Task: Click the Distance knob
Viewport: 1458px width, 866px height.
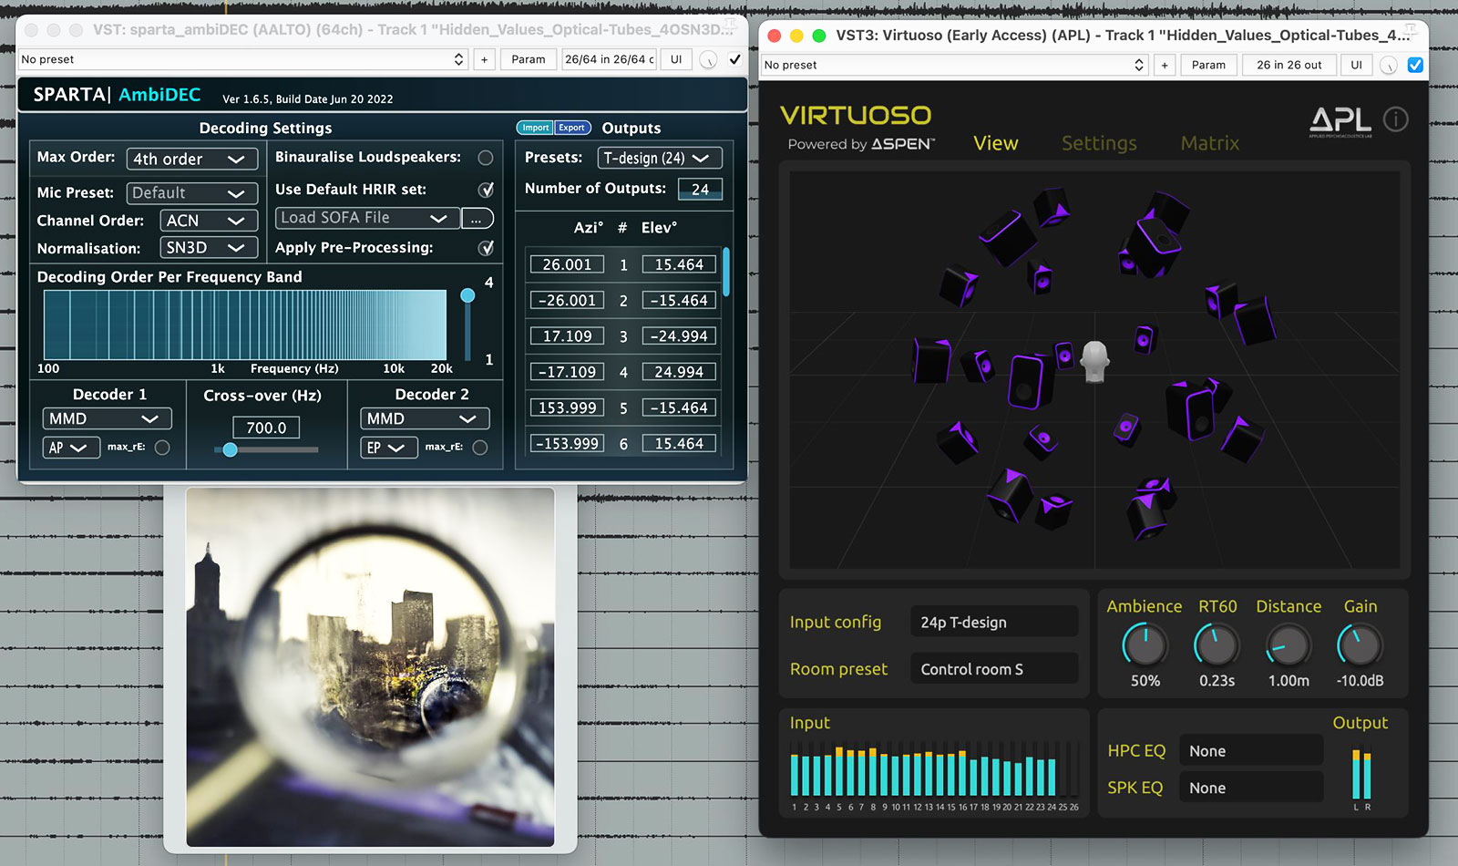Action: point(1288,645)
